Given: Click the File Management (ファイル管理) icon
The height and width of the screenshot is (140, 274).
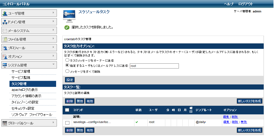Looking at the screenshot, I should click(x=5, y=39).
